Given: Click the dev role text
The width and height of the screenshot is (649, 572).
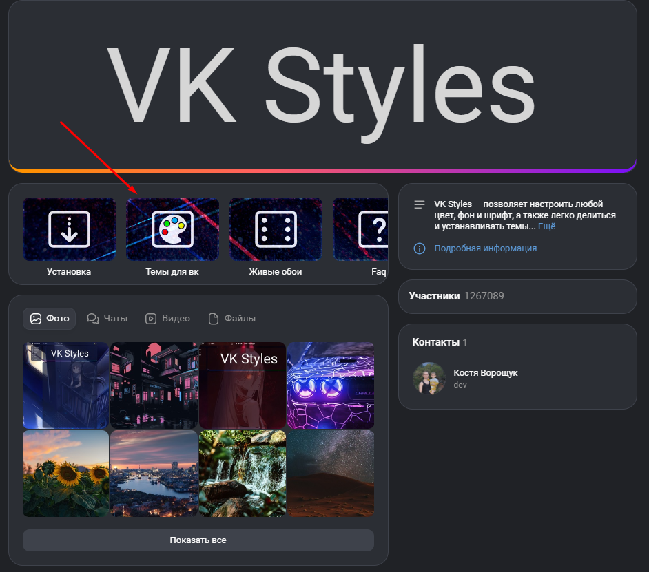Looking at the screenshot, I should click(460, 385).
